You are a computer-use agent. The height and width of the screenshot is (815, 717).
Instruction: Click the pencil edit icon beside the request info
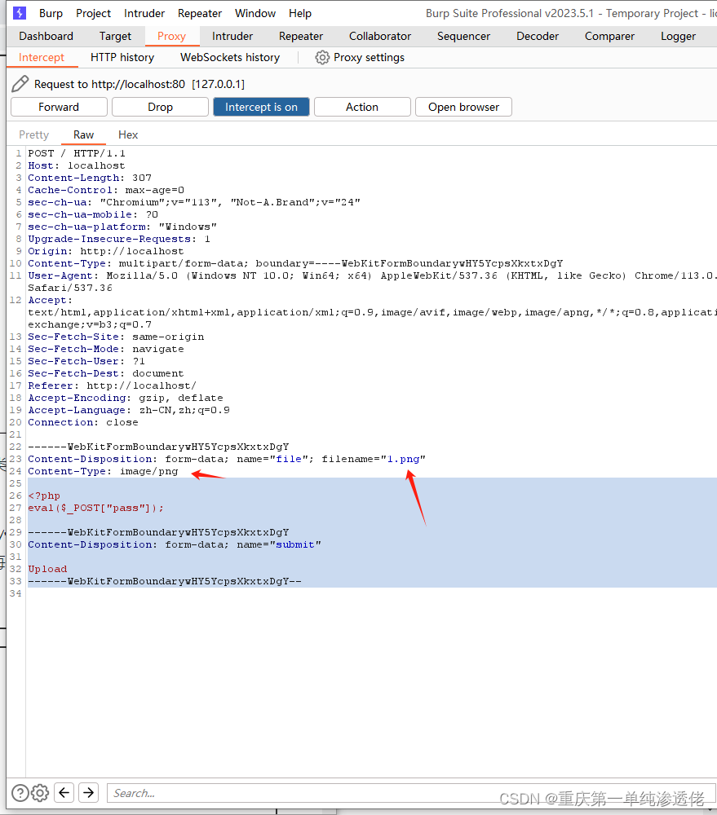click(x=20, y=83)
